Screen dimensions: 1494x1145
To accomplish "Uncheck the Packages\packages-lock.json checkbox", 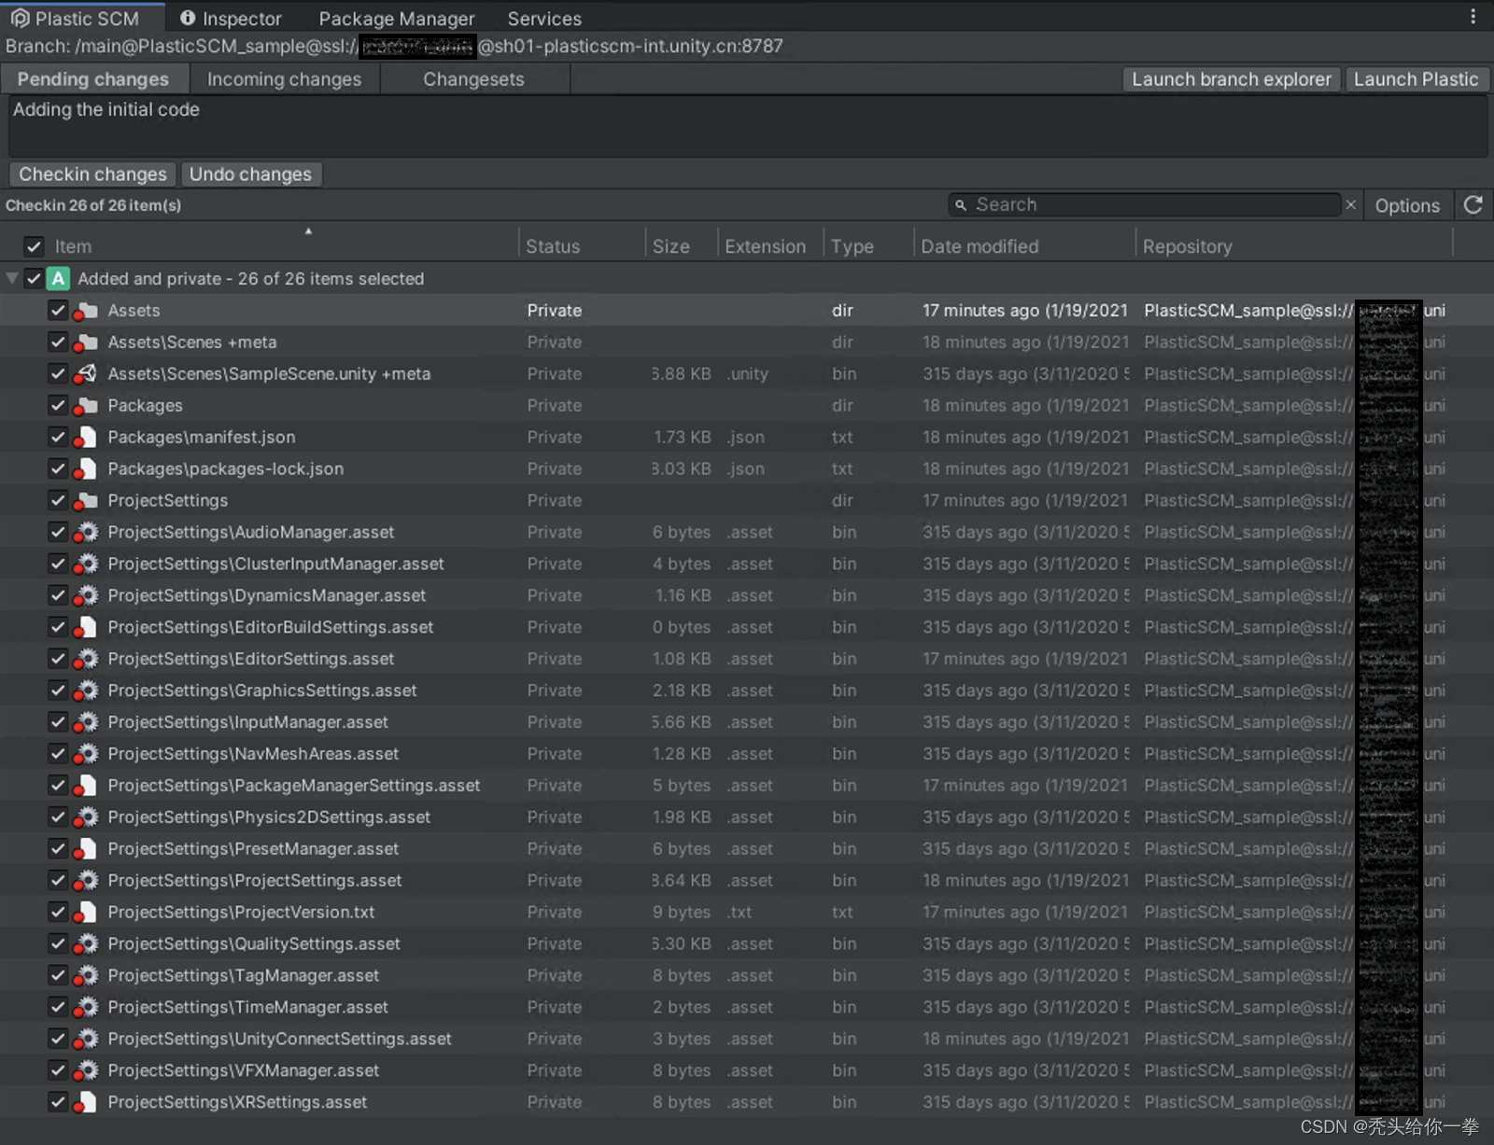I will [58, 469].
